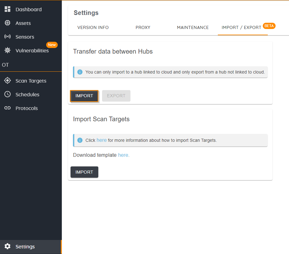Click info icon in Transfer data notice
The height and width of the screenshot is (254, 289).
pyautogui.click(x=80, y=72)
